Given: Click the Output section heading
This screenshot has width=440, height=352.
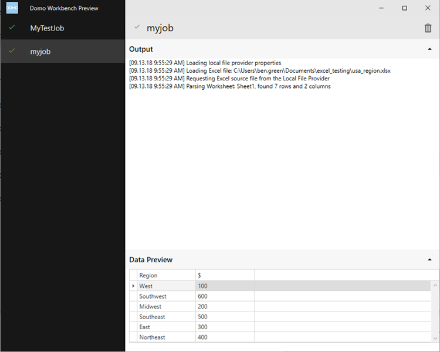Looking at the screenshot, I should point(141,49).
